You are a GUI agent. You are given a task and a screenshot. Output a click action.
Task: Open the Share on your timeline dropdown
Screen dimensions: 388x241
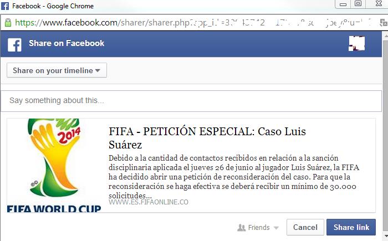pyautogui.click(x=57, y=70)
